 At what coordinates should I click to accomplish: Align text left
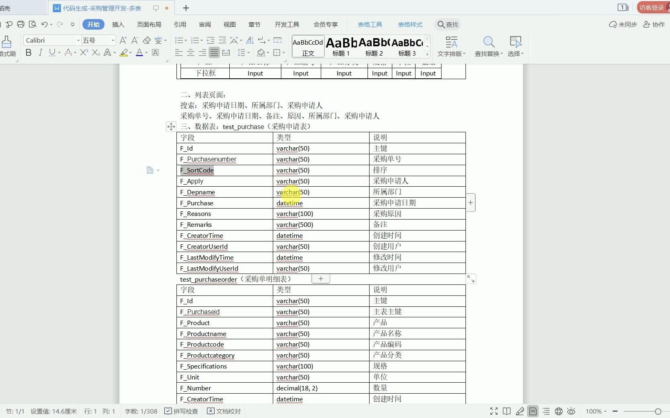coord(178,52)
